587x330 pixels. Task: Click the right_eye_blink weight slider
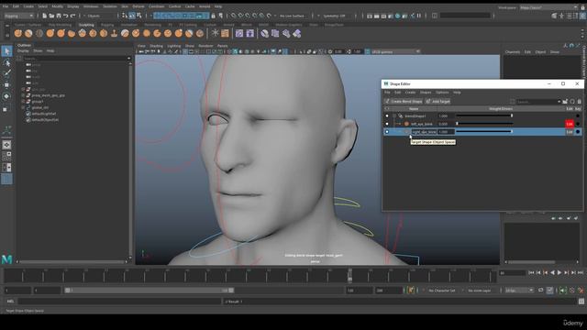[x=484, y=132]
